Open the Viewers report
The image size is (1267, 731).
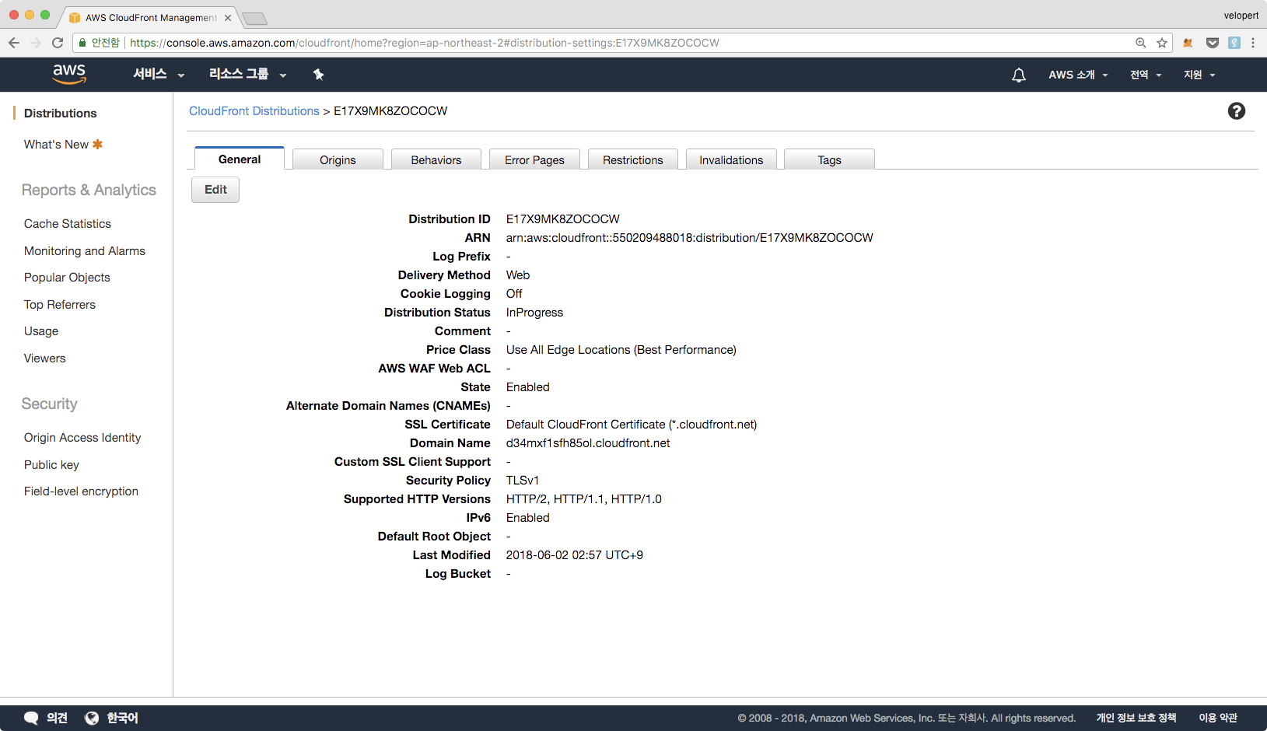pos(45,359)
